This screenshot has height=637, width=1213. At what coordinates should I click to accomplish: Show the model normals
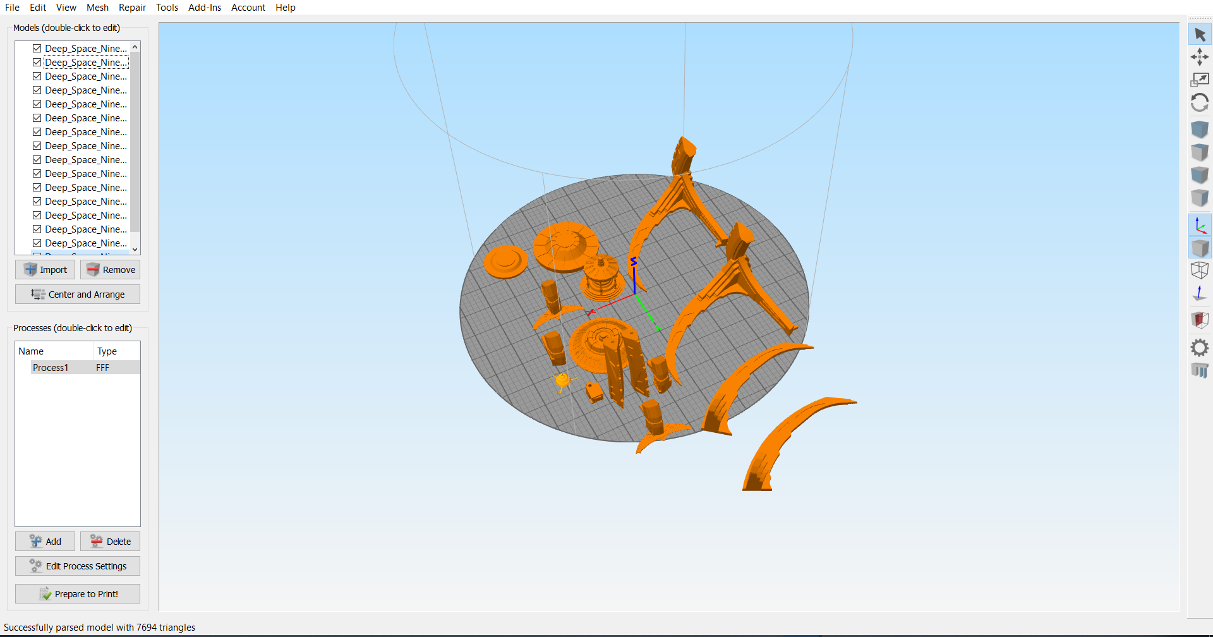click(x=1200, y=293)
